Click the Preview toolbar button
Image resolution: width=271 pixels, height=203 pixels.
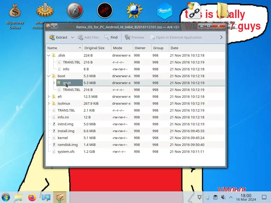[134, 37]
